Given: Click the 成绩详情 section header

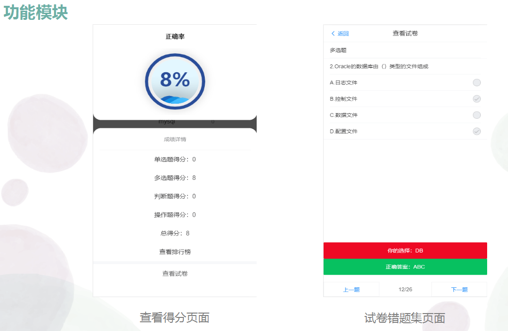Looking at the screenshot, I should tap(175, 140).
